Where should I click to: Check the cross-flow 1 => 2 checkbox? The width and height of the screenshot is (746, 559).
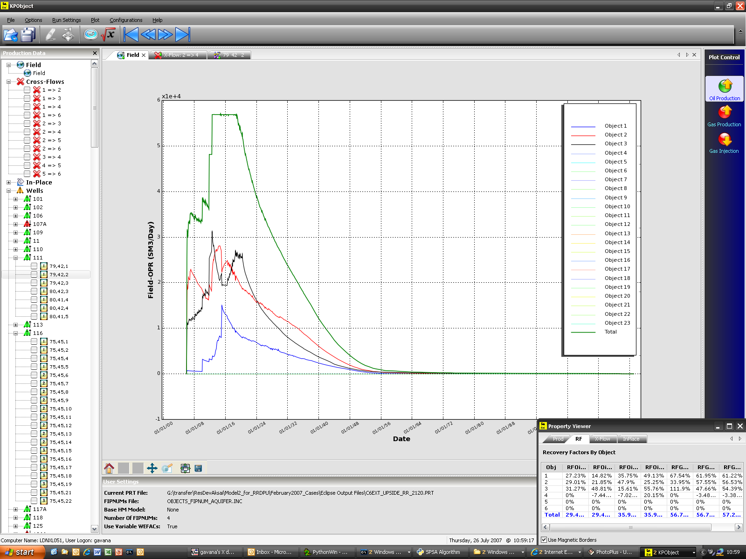pos(27,90)
